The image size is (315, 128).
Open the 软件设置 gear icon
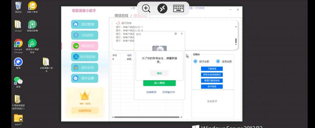point(75,78)
